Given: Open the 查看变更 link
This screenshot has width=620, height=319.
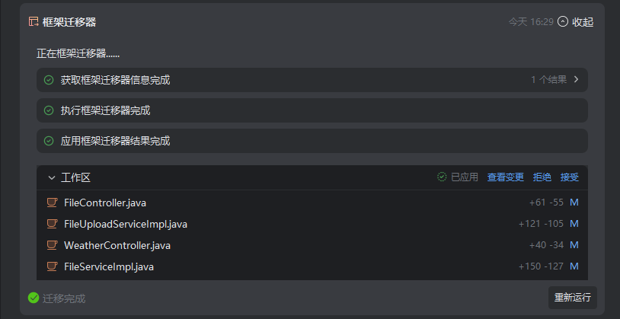Looking at the screenshot, I should click(506, 177).
